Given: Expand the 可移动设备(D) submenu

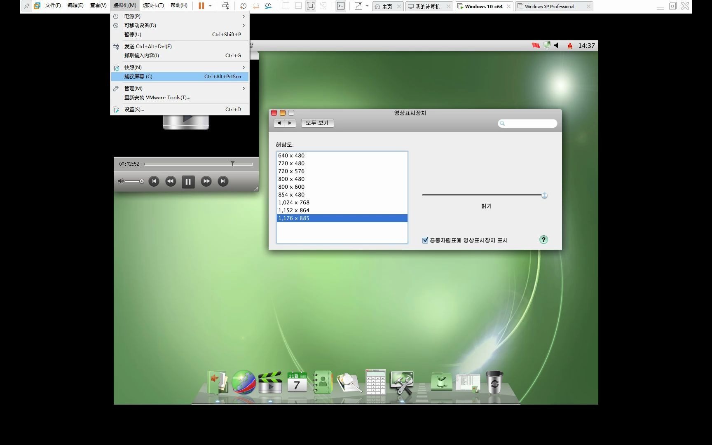Looking at the screenshot, I should coord(180,25).
